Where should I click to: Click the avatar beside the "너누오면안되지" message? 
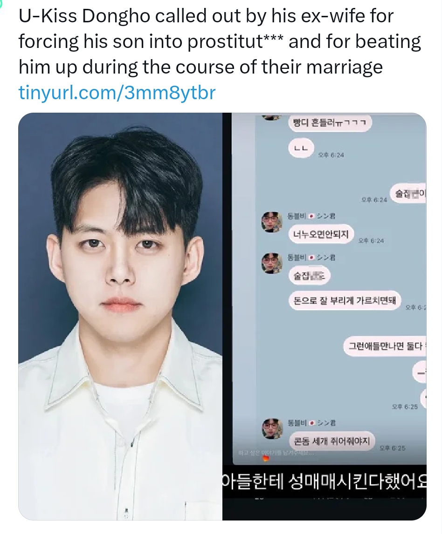pyautogui.click(x=272, y=222)
